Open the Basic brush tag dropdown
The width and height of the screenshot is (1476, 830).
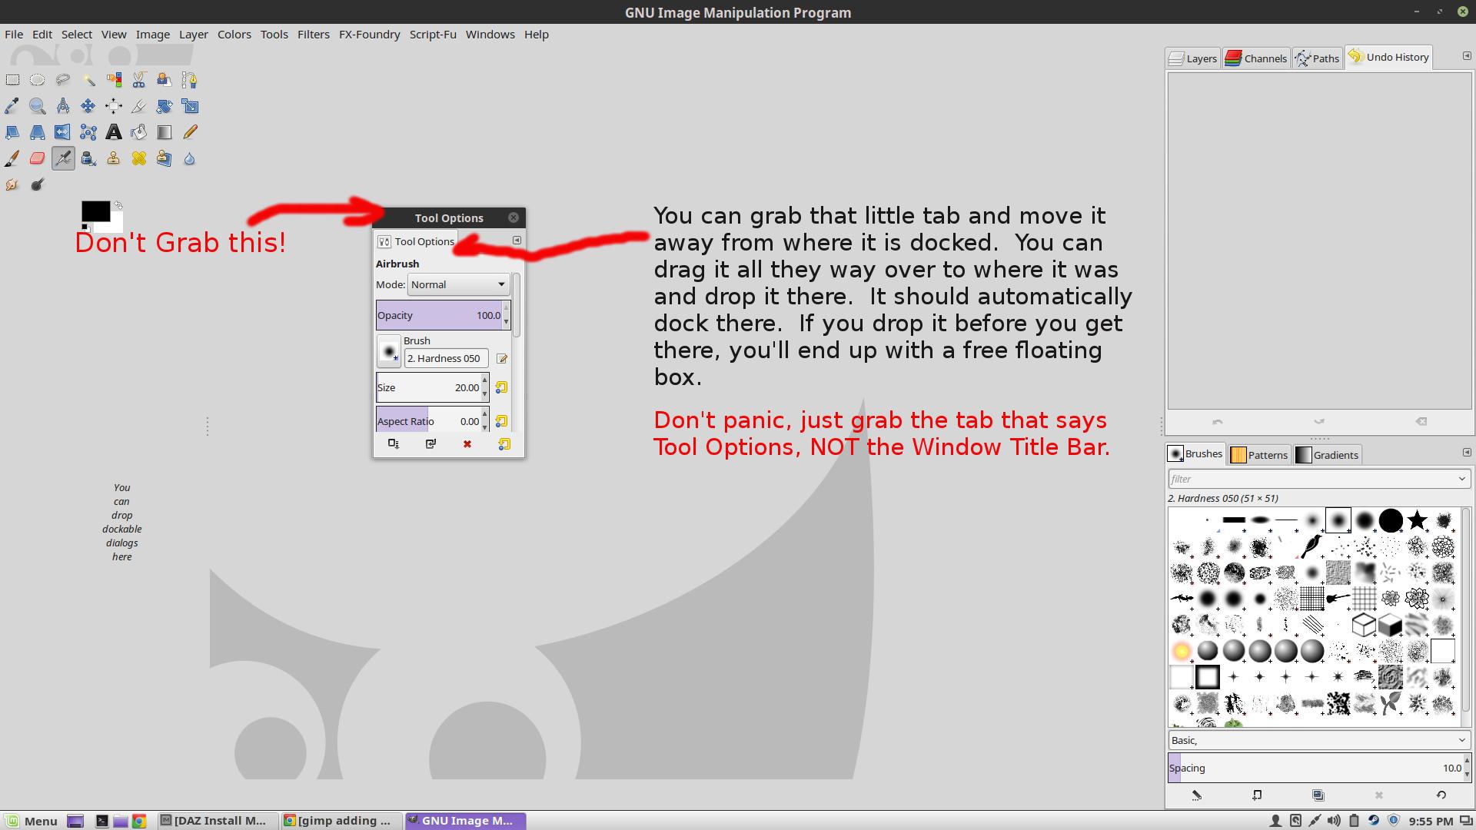coord(1461,740)
